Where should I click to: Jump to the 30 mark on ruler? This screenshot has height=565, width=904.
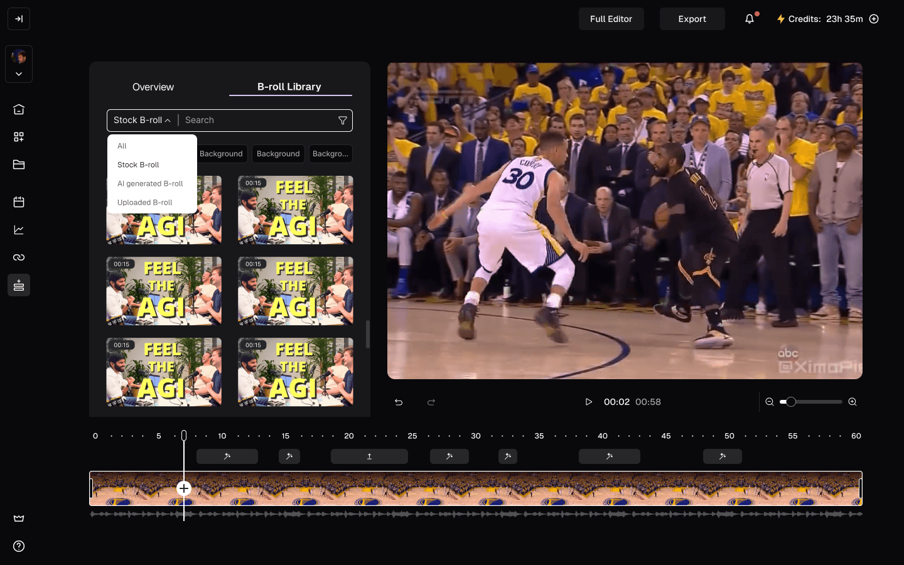[x=476, y=436]
